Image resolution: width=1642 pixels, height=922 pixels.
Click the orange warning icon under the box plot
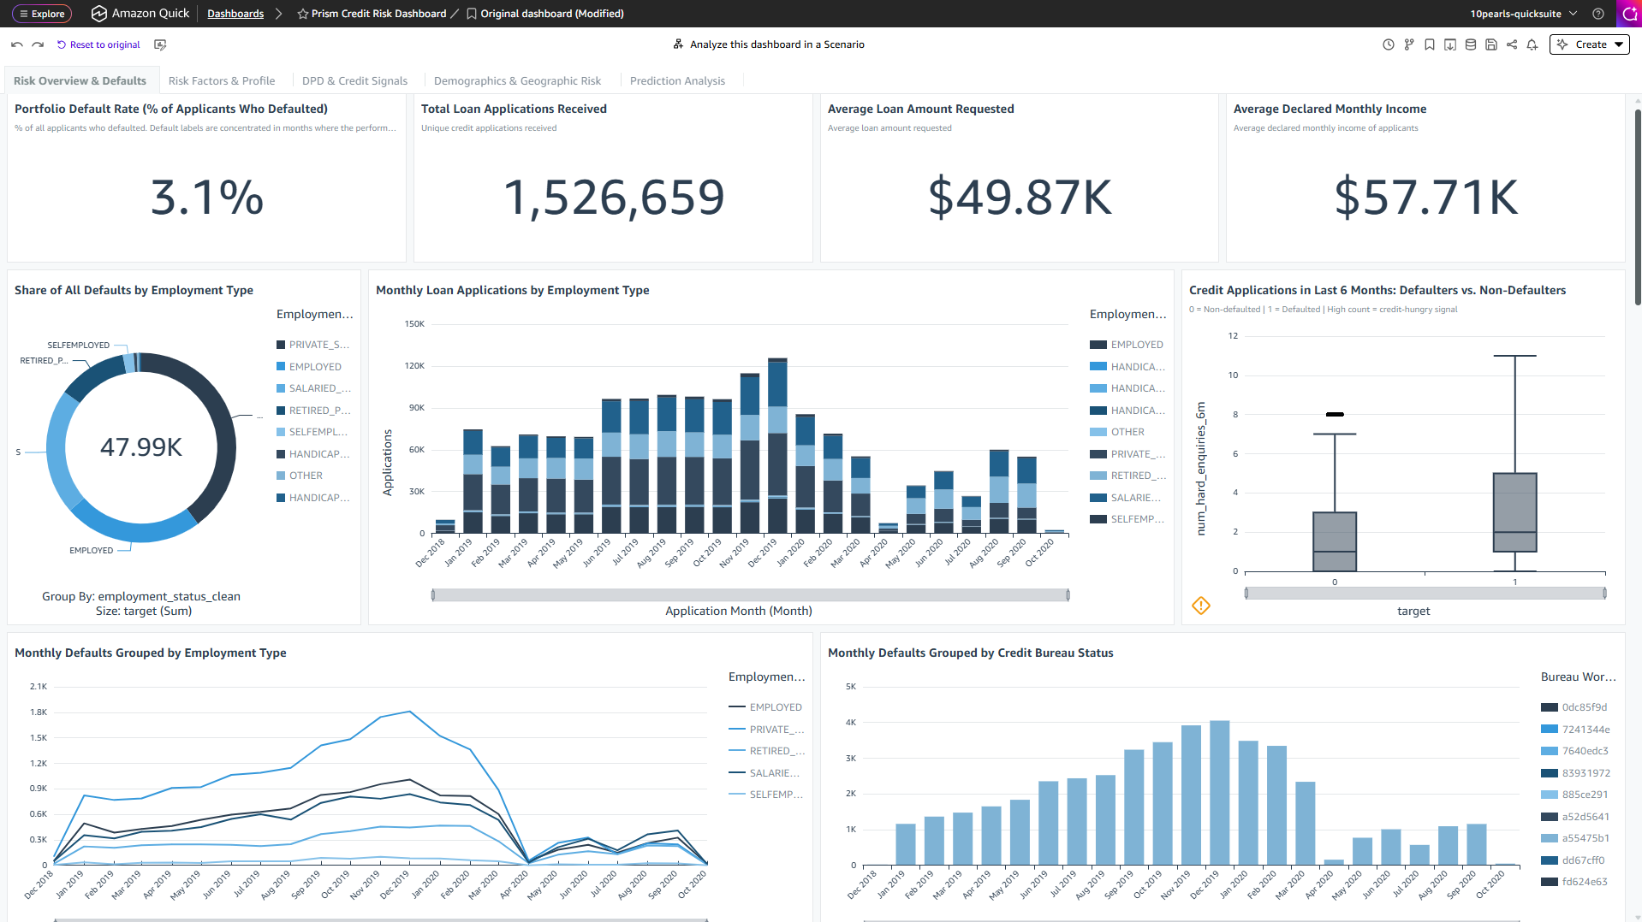[x=1201, y=606]
